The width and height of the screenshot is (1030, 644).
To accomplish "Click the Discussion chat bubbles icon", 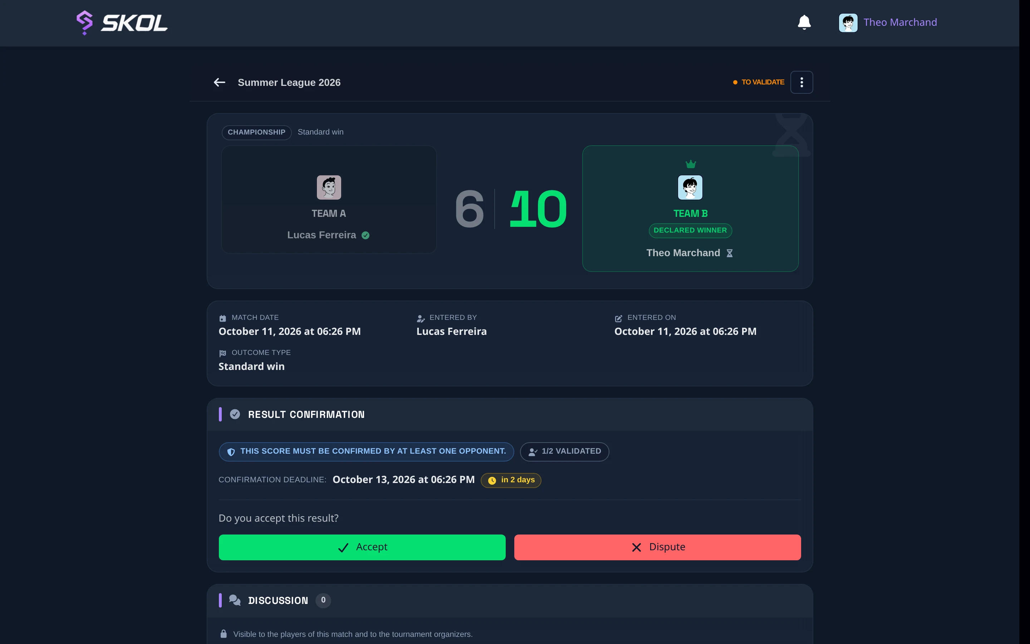I will tap(235, 600).
